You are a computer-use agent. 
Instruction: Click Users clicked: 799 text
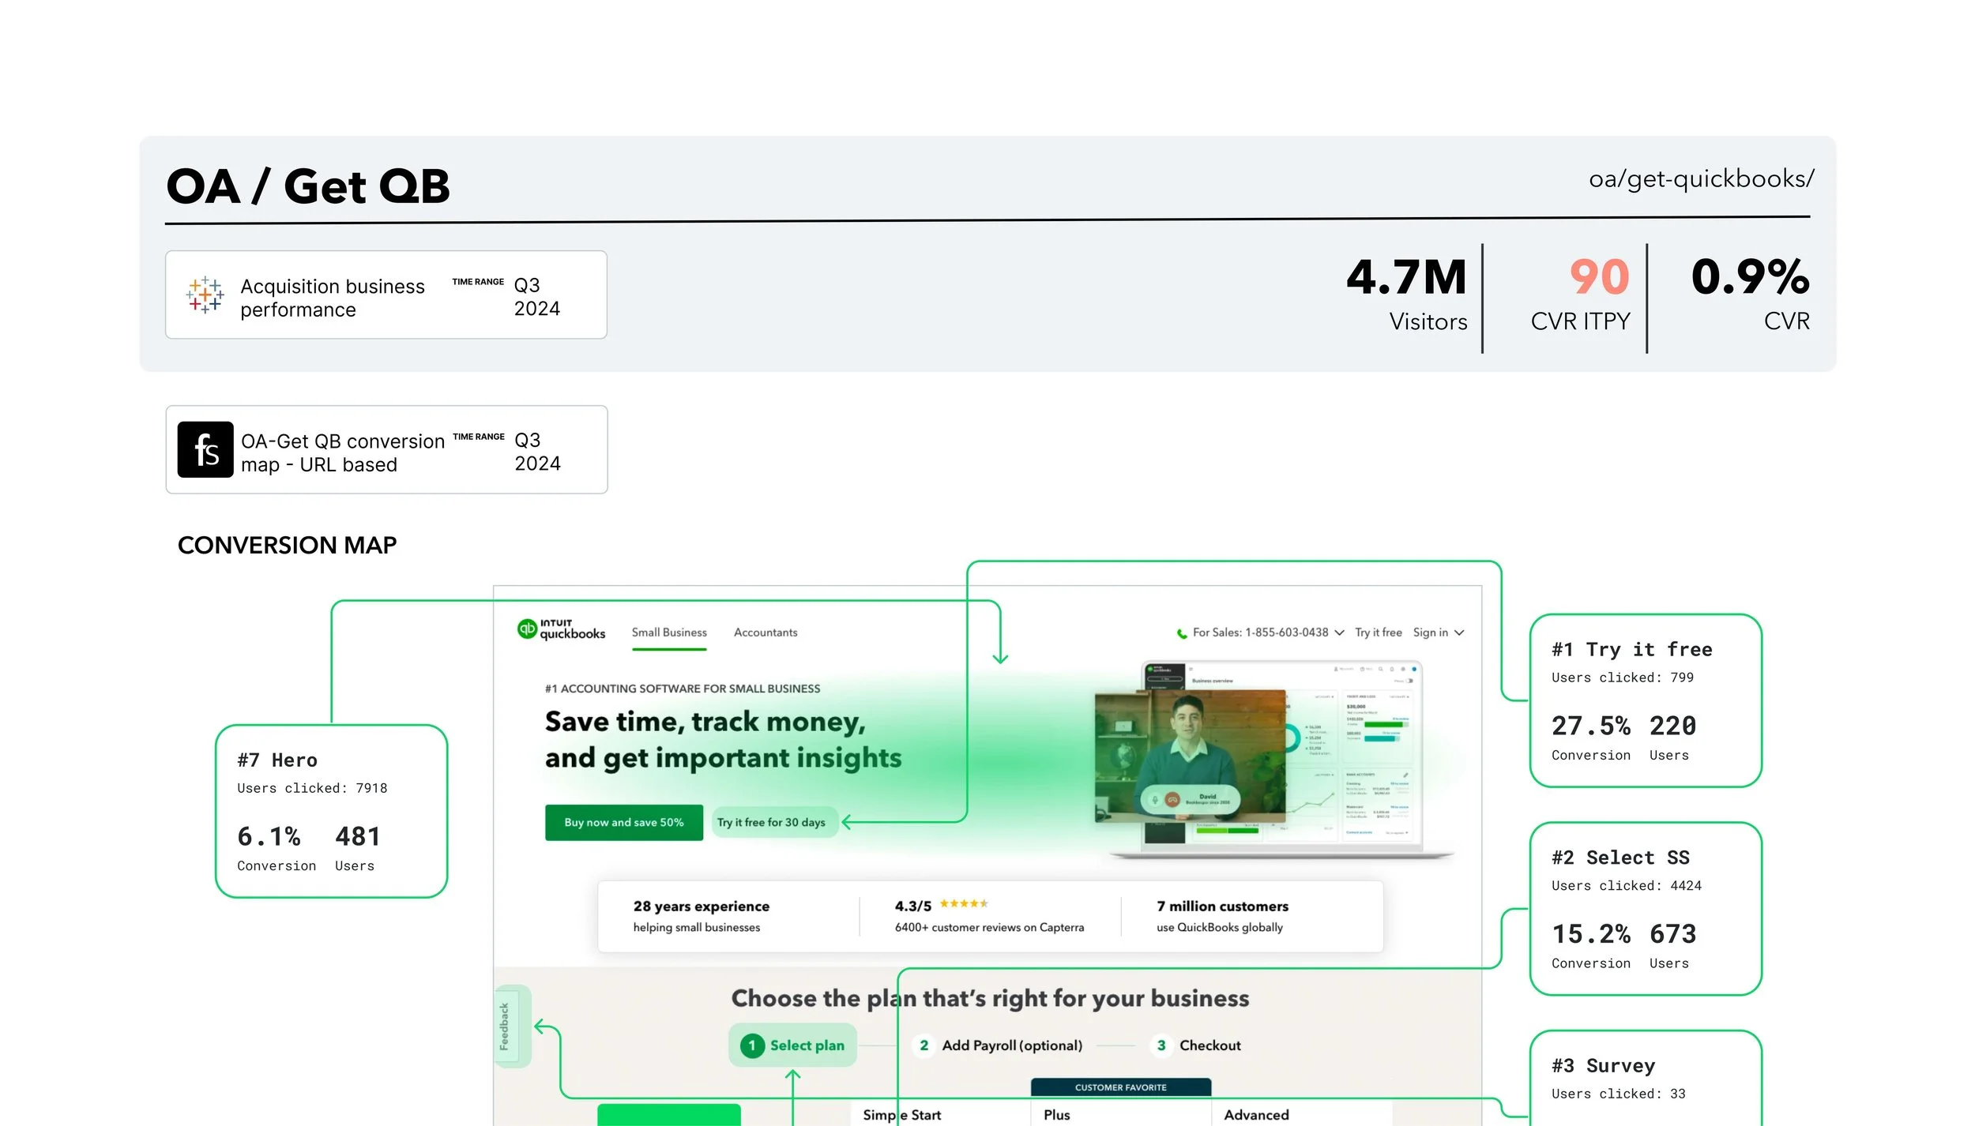tap(1623, 677)
